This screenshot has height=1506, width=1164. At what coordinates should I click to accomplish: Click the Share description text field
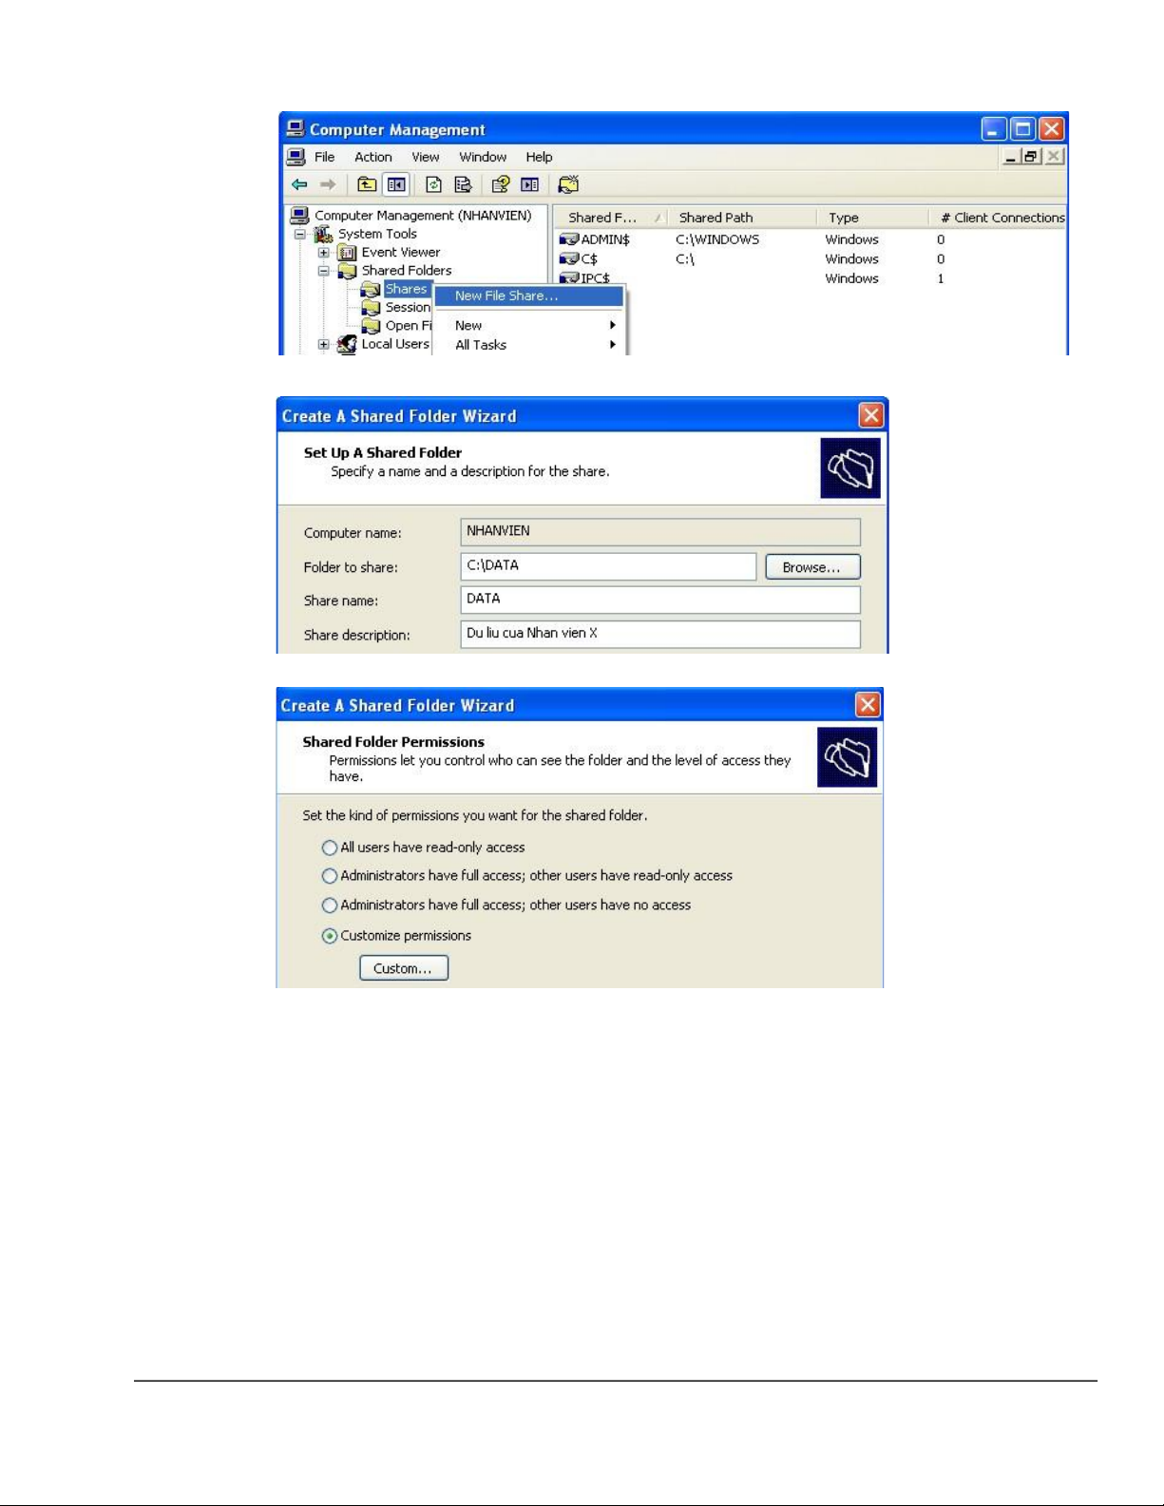tap(659, 634)
